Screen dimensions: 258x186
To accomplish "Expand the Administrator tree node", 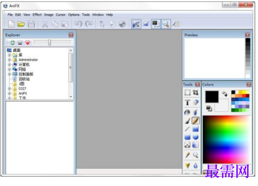I will pyautogui.click(x=9, y=60).
